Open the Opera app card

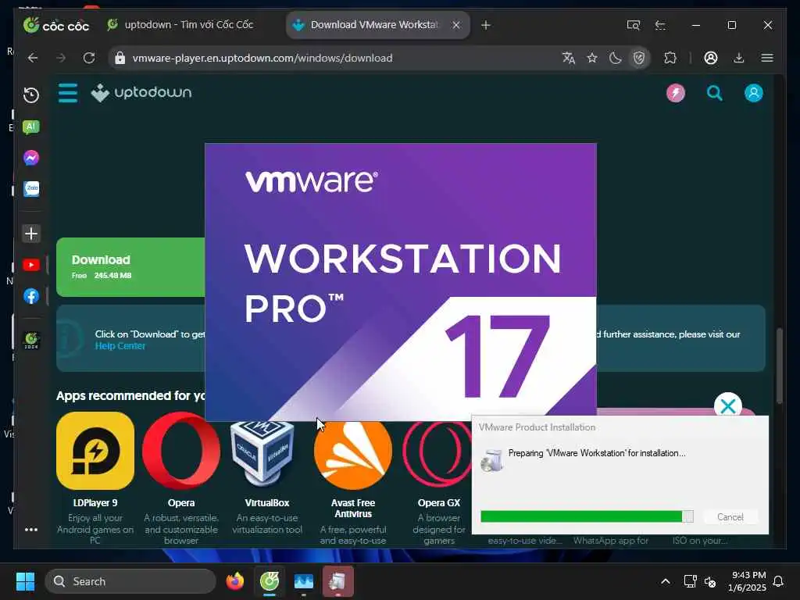(x=181, y=477)
